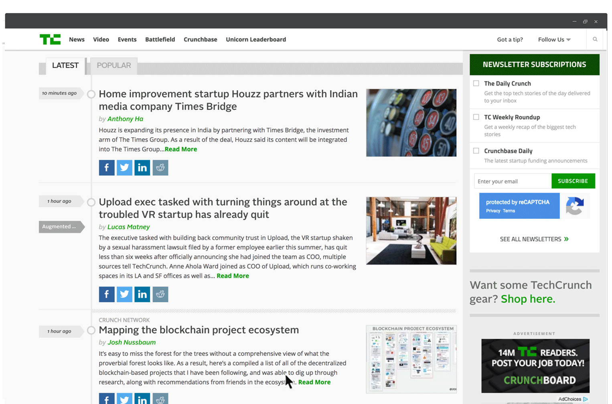
Task: Open the cash register article thumbnail
Action: tap(411, 123)
